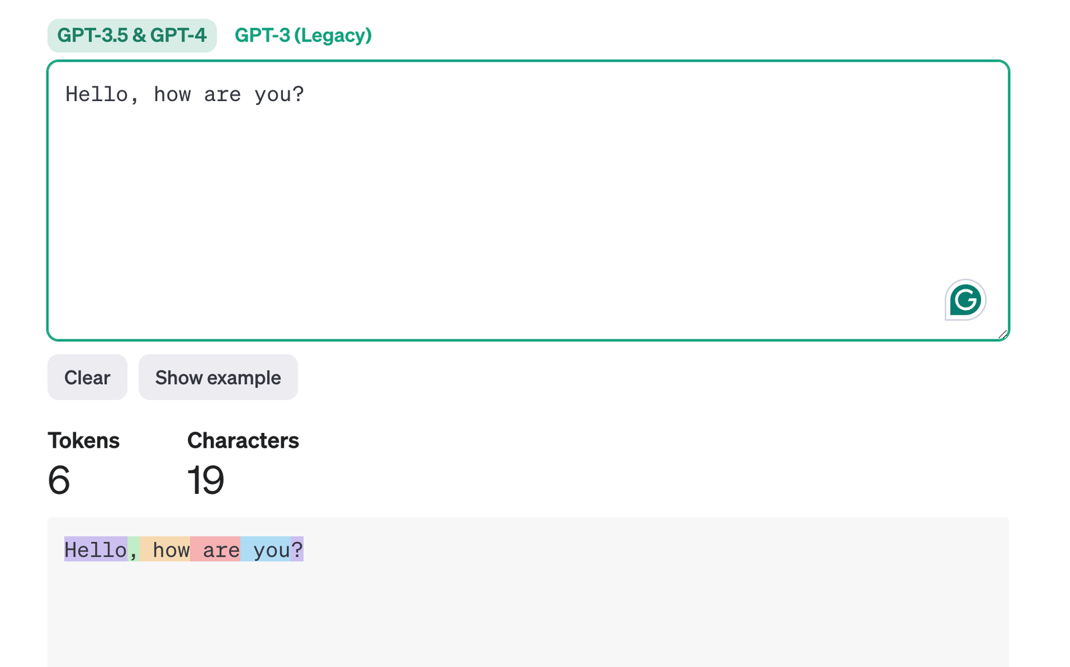Select the GPT-3.5 & GPT-4 tab

[132, 35]
